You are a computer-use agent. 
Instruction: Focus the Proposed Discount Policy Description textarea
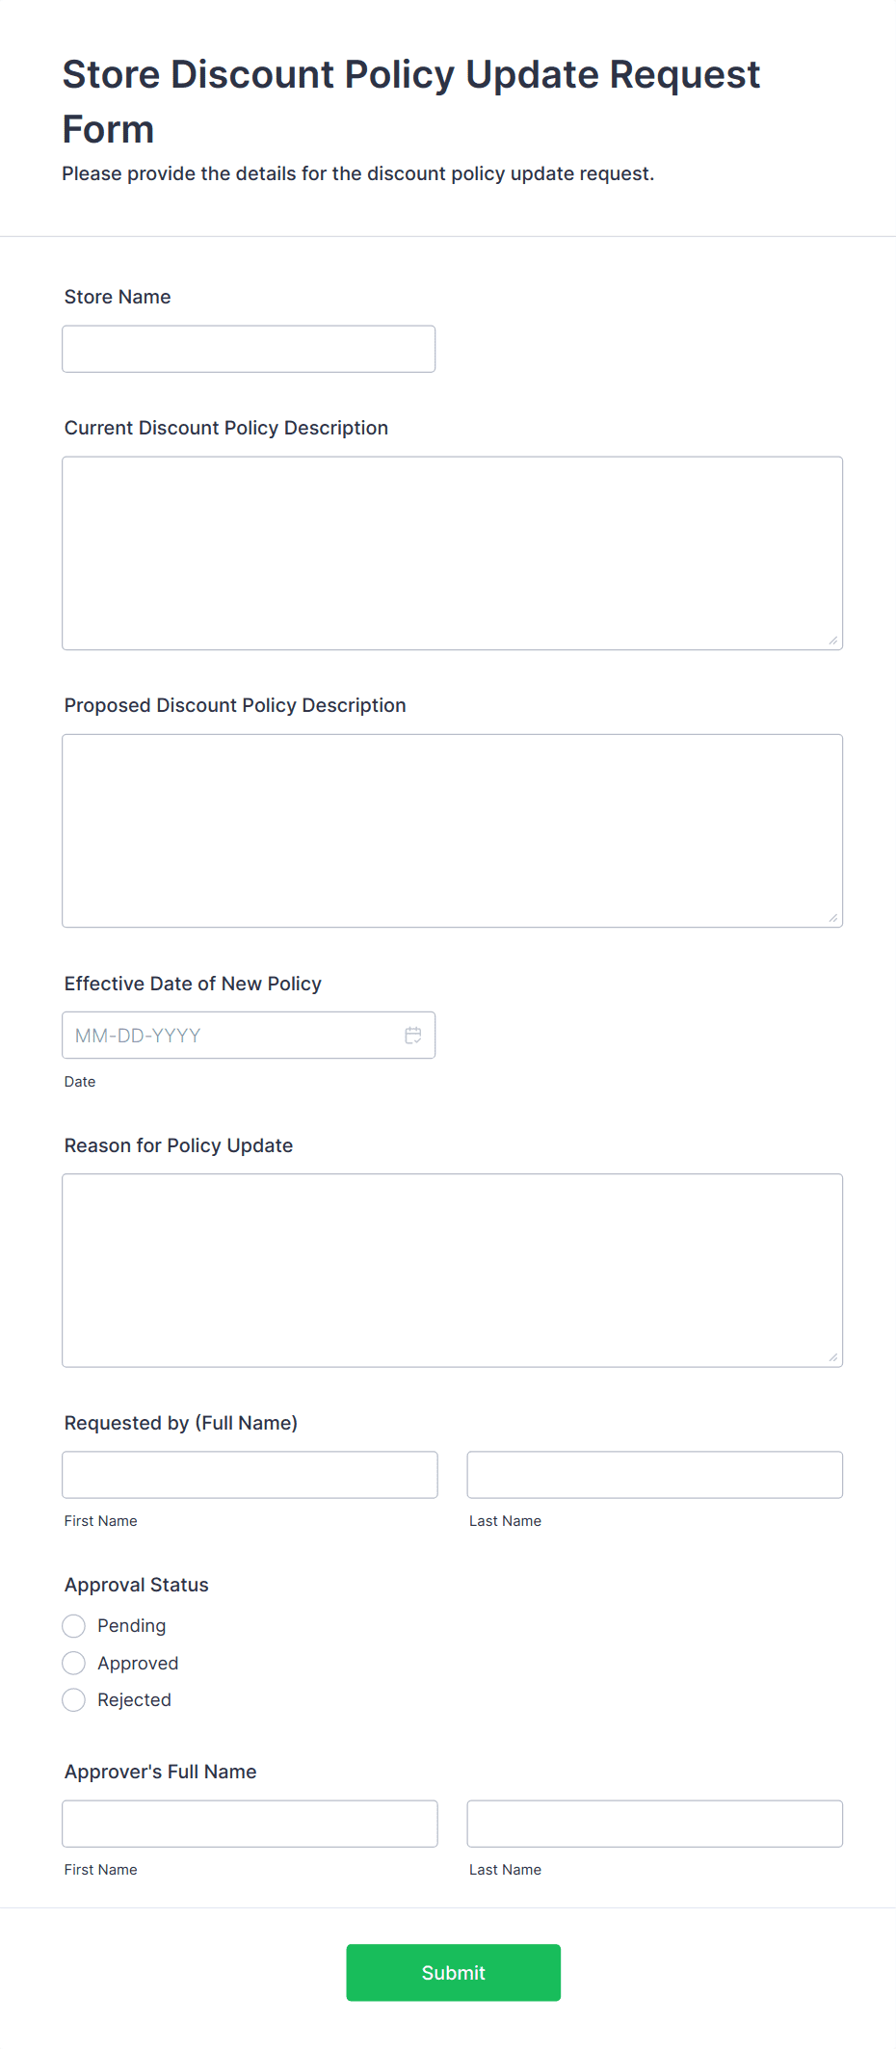(452, 828)
